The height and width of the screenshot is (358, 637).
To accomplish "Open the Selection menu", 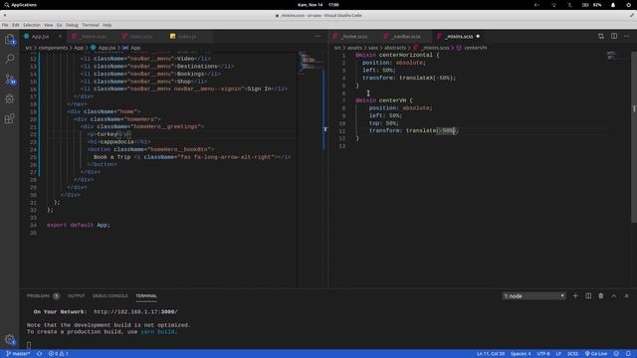I will [x=31, y=25].
